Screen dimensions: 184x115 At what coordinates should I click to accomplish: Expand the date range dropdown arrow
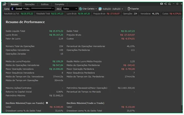[122, 9]
